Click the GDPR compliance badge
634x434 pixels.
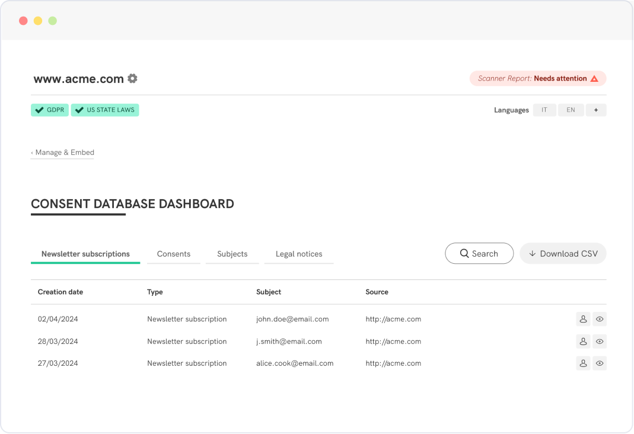coord(50,110)
